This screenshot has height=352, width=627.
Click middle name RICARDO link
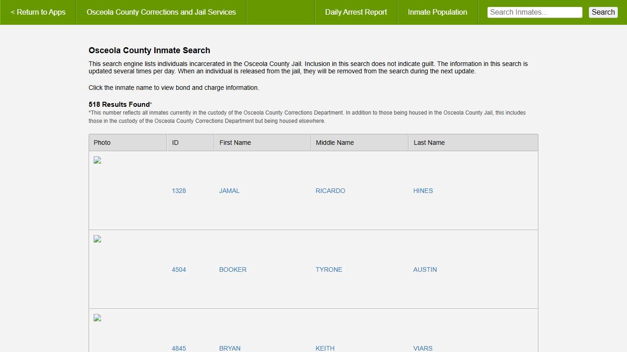(x=330, y=191)
